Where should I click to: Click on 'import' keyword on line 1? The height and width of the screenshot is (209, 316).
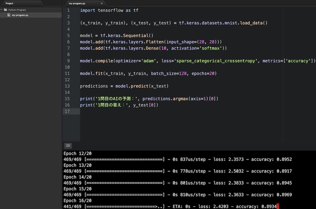coord(88,10)
